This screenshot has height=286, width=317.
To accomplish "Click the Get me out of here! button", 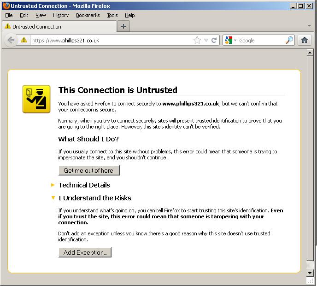I will coord(89,170).
